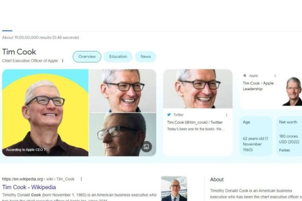Viewport: 302px width, 201px height.
Task: Click the Net worth info card
Action: coord(289,136)
